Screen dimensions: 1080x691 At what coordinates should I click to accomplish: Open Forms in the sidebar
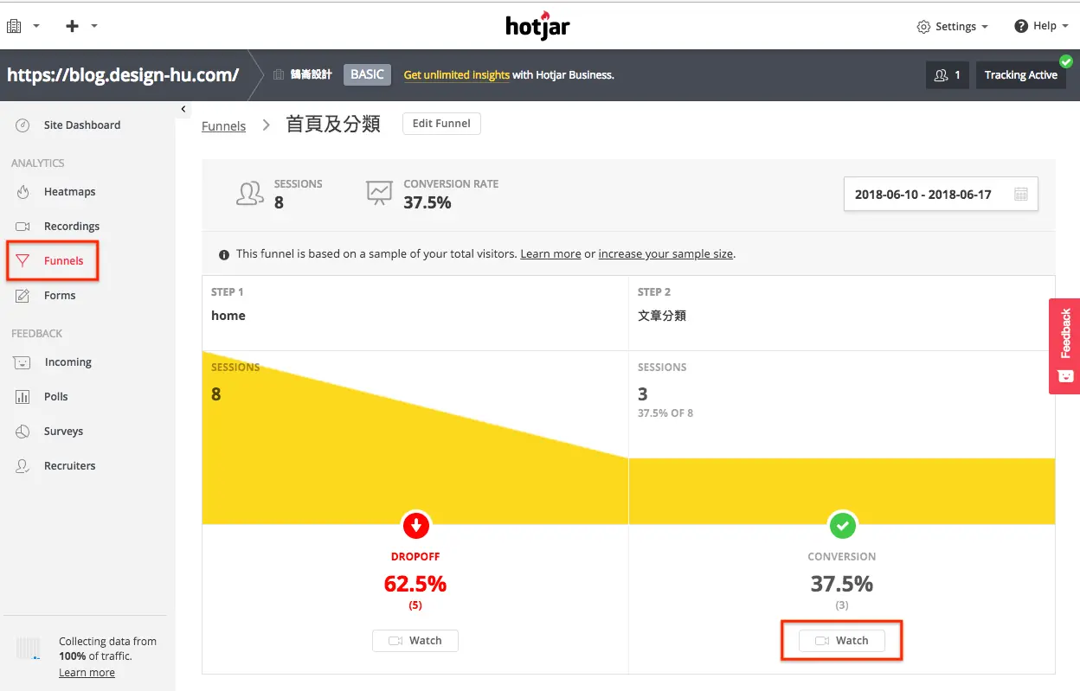point(60,296)
